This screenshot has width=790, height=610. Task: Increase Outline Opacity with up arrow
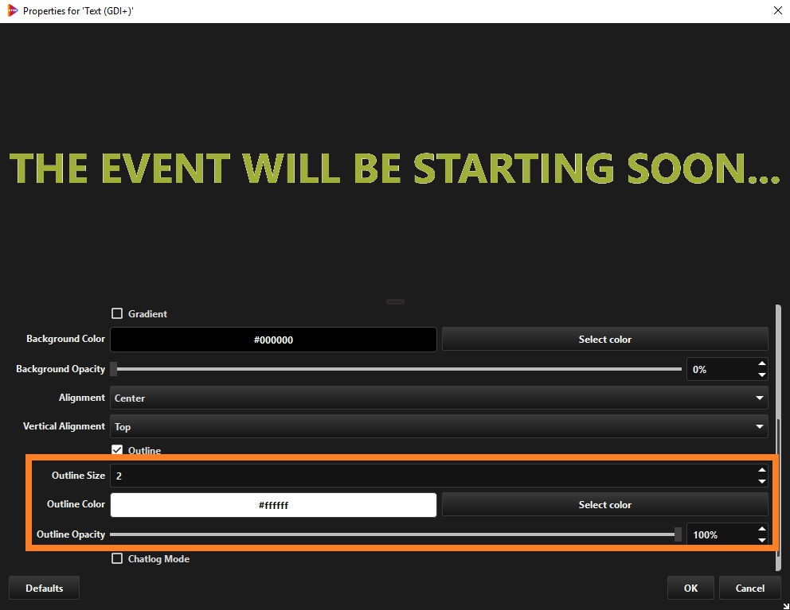762,528
